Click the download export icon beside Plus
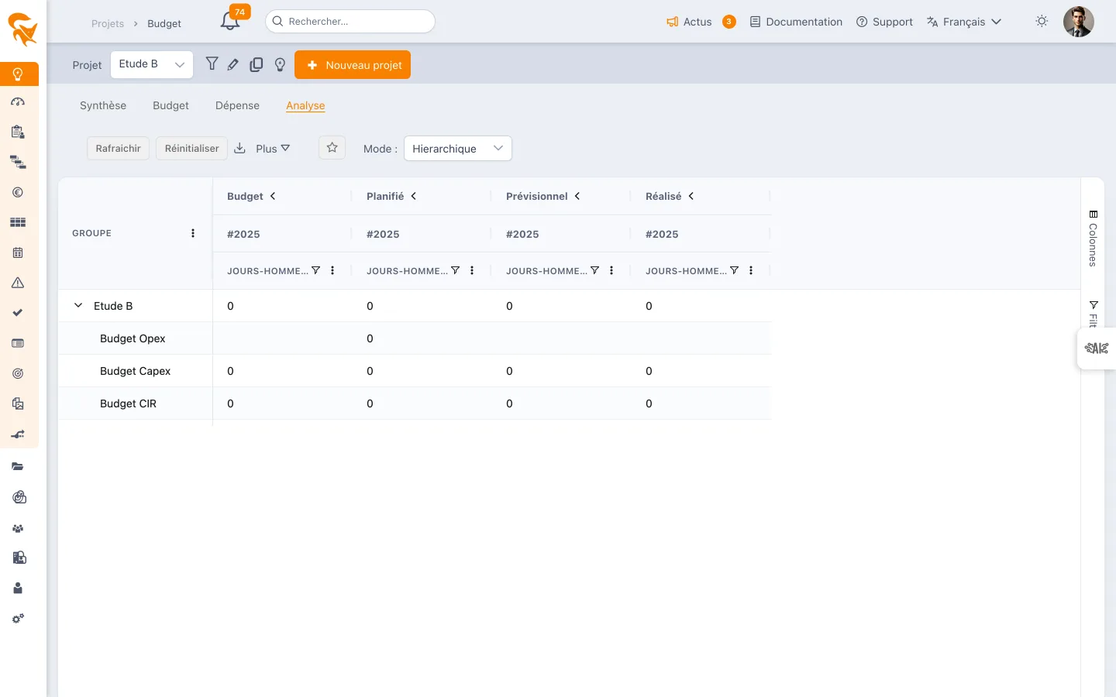Image resolution: width=1116 pixels, height=697 pixels. coord(240,148)
